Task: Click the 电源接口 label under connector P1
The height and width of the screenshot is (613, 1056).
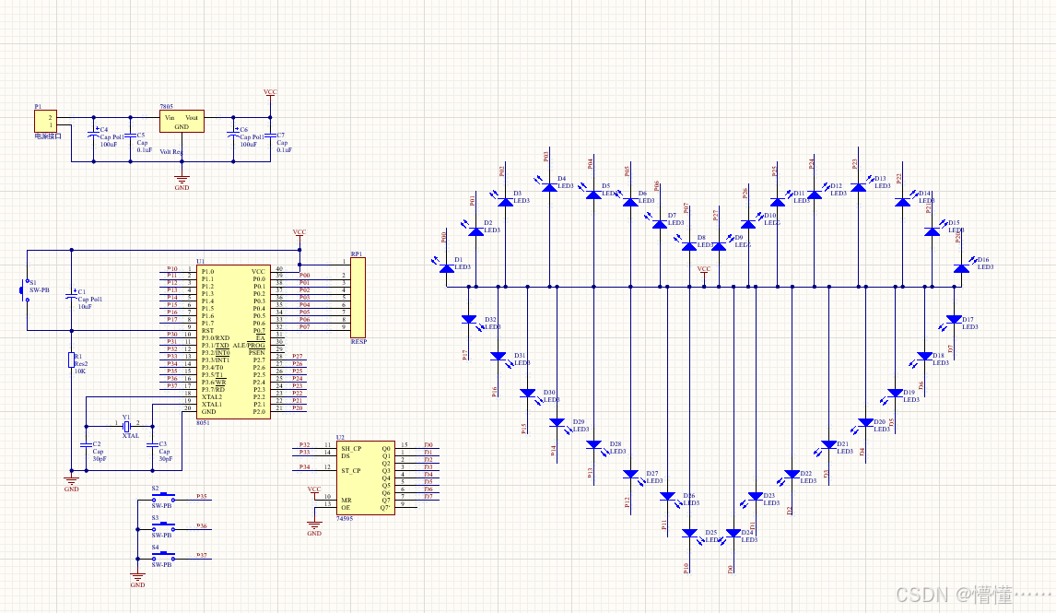Action: click(x=48, y=136)
